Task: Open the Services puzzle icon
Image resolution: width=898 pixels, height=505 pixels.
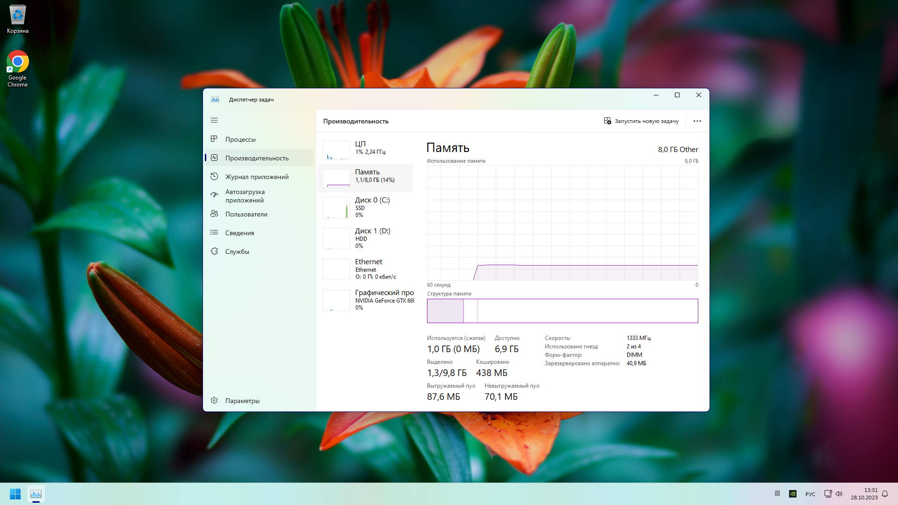Action: [214, 251]
